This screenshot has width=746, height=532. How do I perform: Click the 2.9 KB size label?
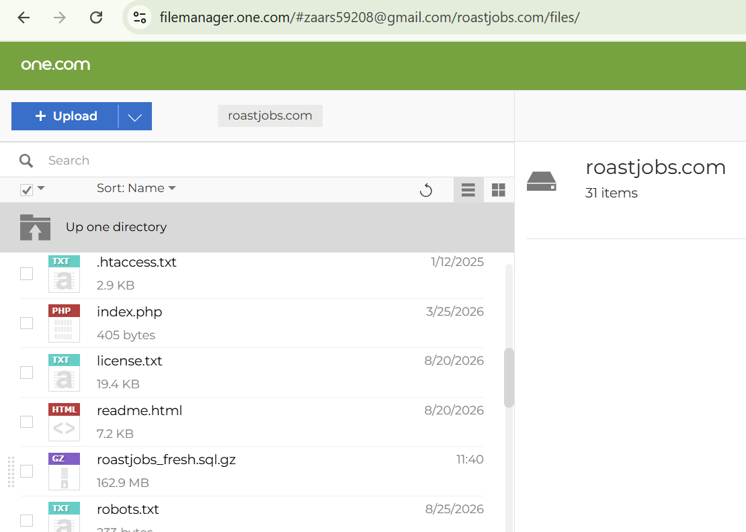click(x=116, y=285)
